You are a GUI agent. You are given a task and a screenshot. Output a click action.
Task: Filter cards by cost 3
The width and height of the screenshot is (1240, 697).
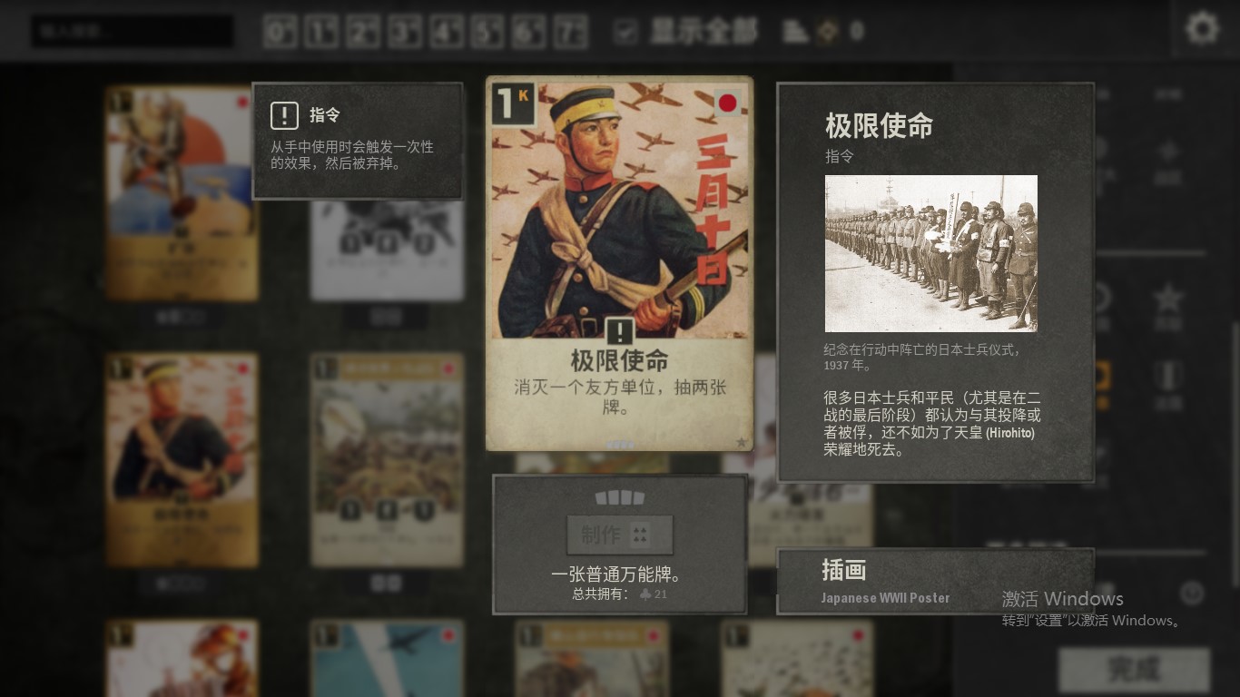(405, 32)
